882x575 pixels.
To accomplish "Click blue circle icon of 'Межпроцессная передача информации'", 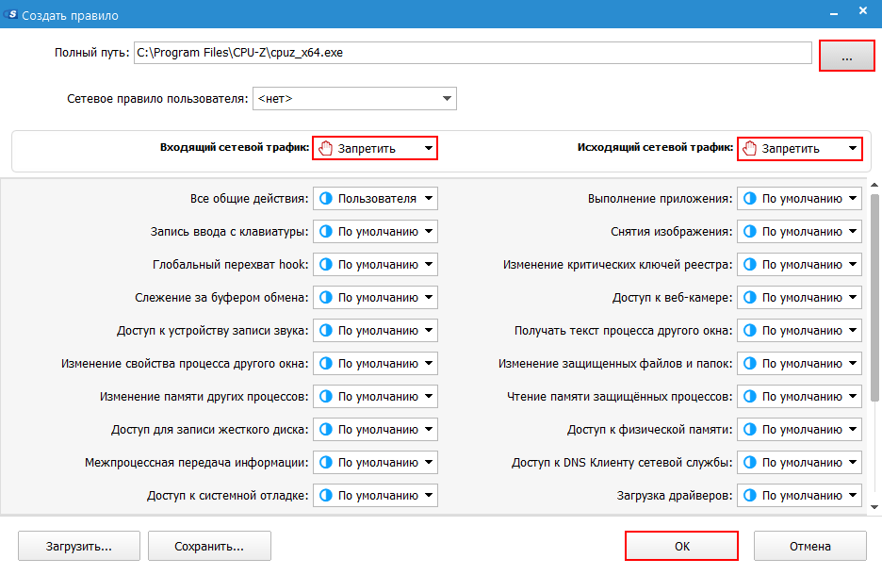I will tap(326, 463).
